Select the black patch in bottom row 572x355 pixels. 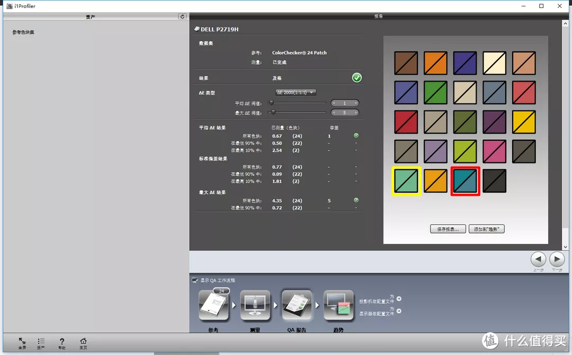[x=494, y=181]
